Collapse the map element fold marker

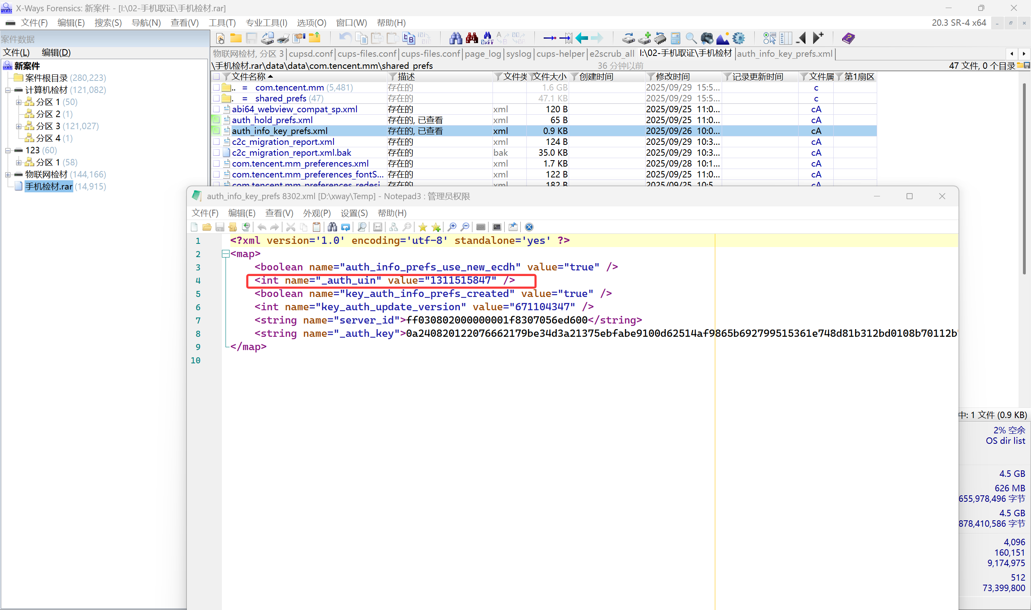pyautogui.click(x=225, y=254)
